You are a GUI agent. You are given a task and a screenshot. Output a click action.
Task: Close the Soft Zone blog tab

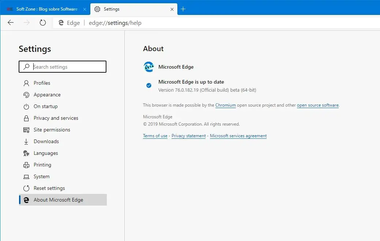(x=84, y=9)
